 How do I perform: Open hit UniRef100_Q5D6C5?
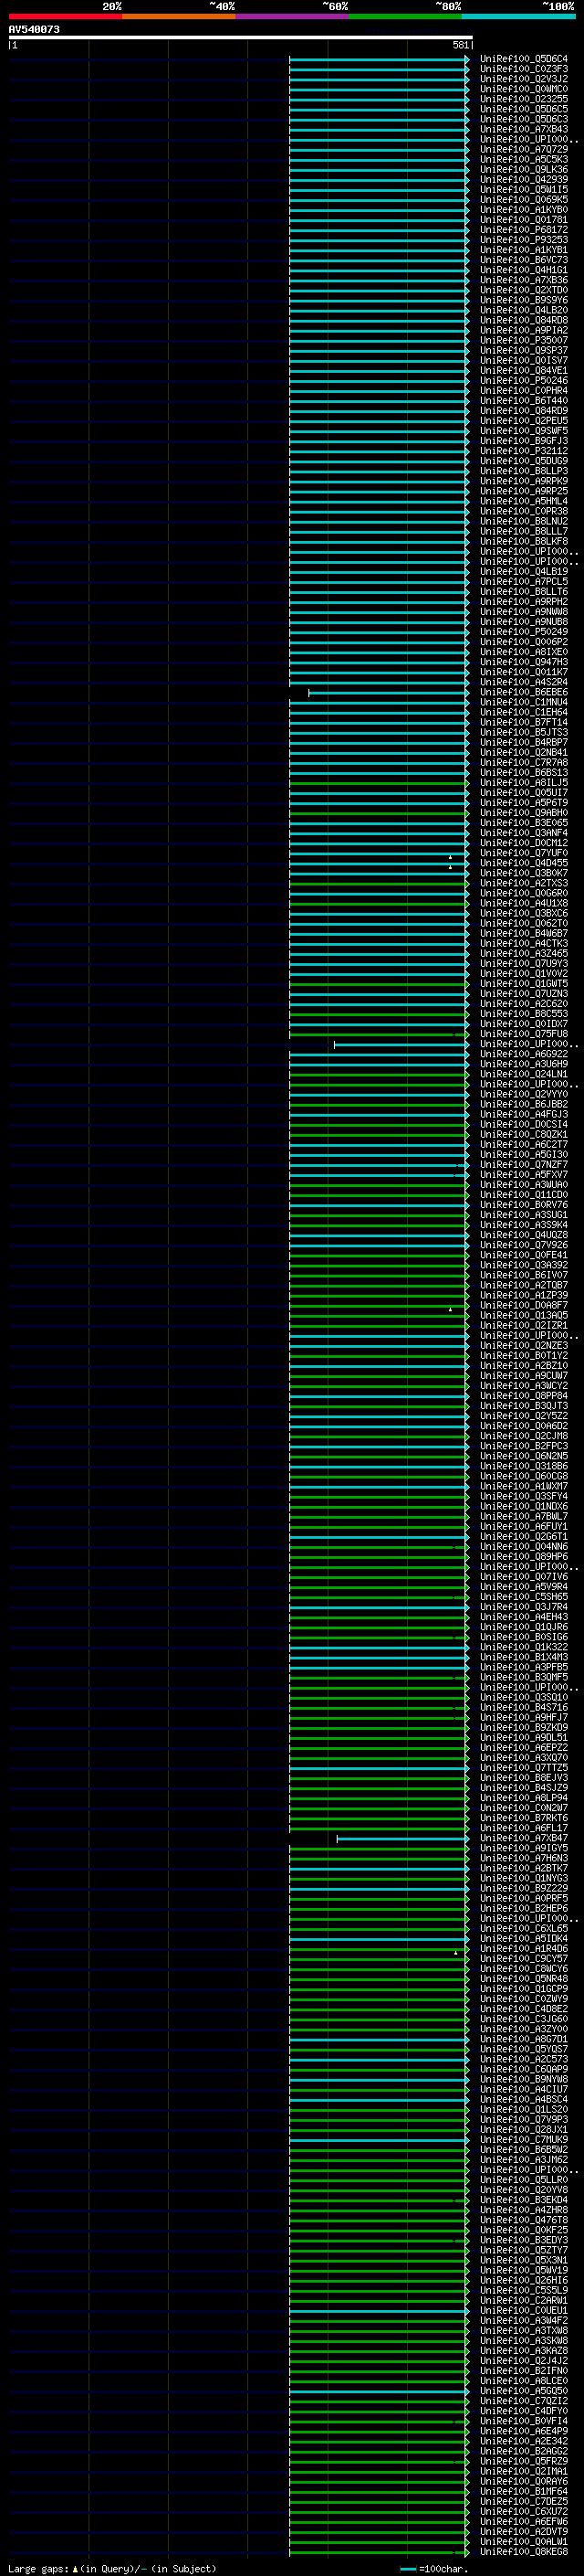click(x=524, y=109)
